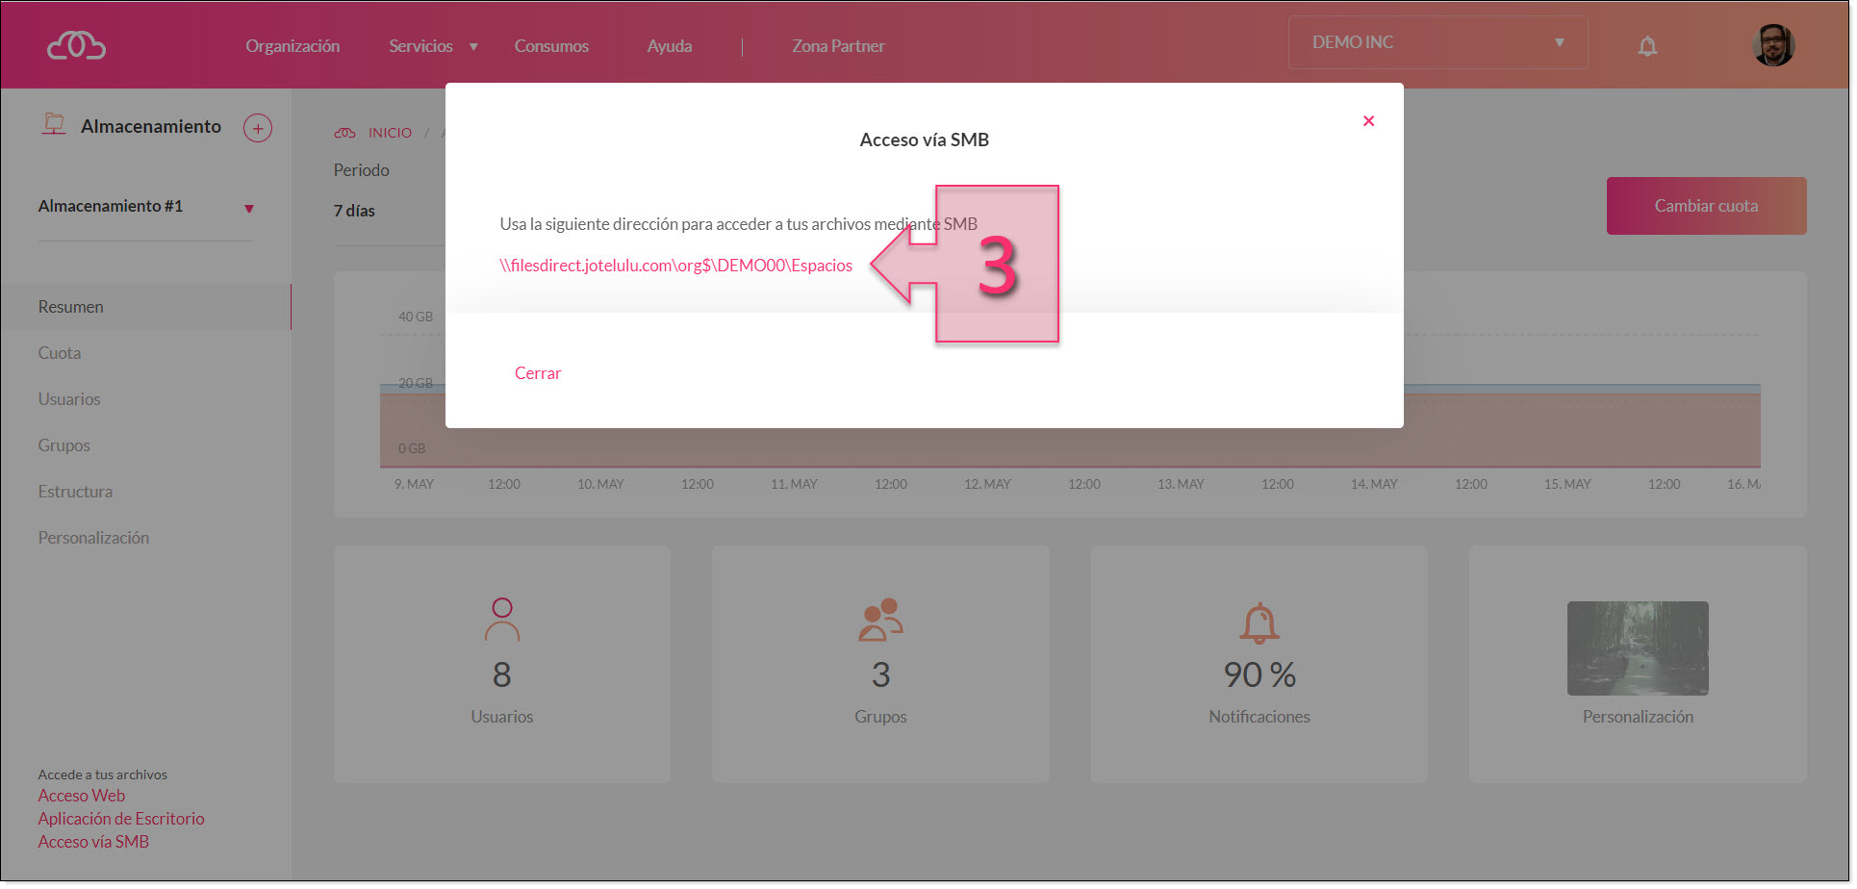
Task: Click the profile avatar photo
Action: tap(1773, 44)
